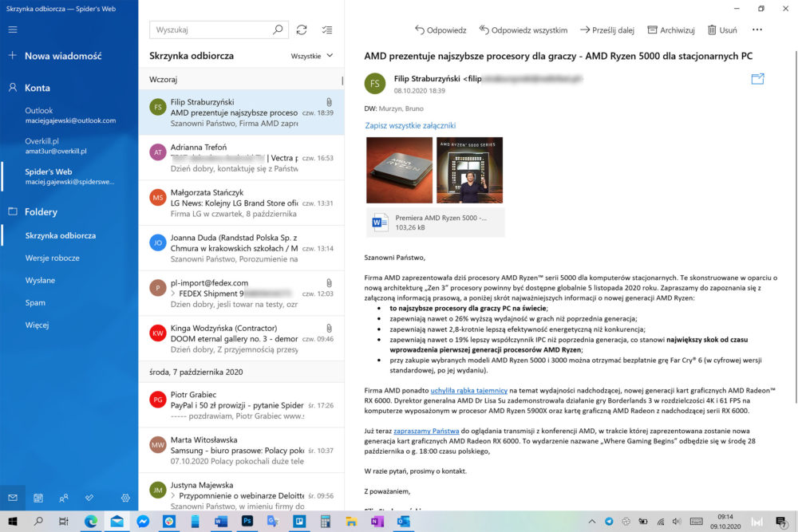Open Mail settings gear icon
This screenshot has width=798, height=532.
[x=125, y=498]
